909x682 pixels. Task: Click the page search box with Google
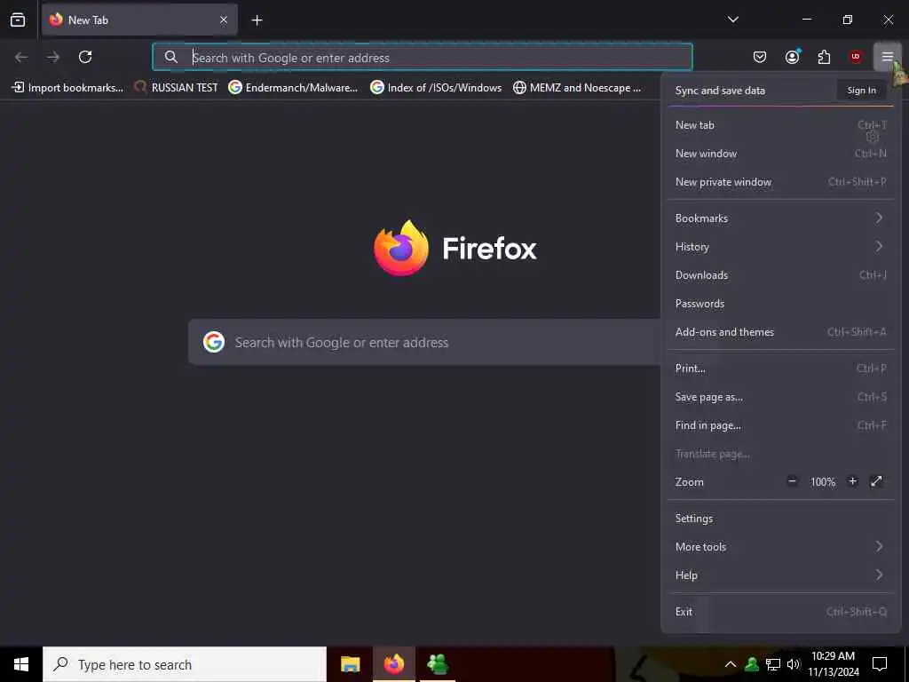coord(424,342)
